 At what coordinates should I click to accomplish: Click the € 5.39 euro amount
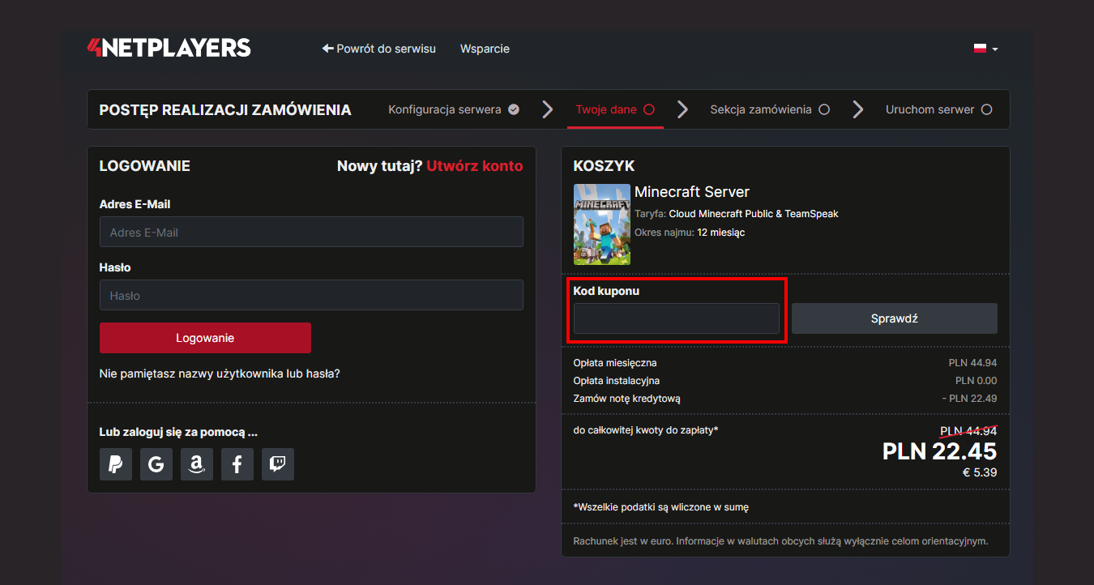980,472
